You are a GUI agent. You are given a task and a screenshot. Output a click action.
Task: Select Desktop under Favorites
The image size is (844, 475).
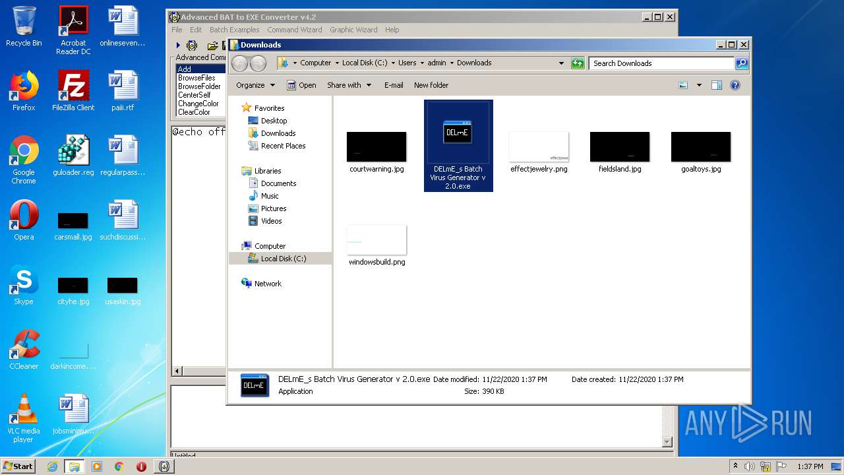[x=274, y=121]
